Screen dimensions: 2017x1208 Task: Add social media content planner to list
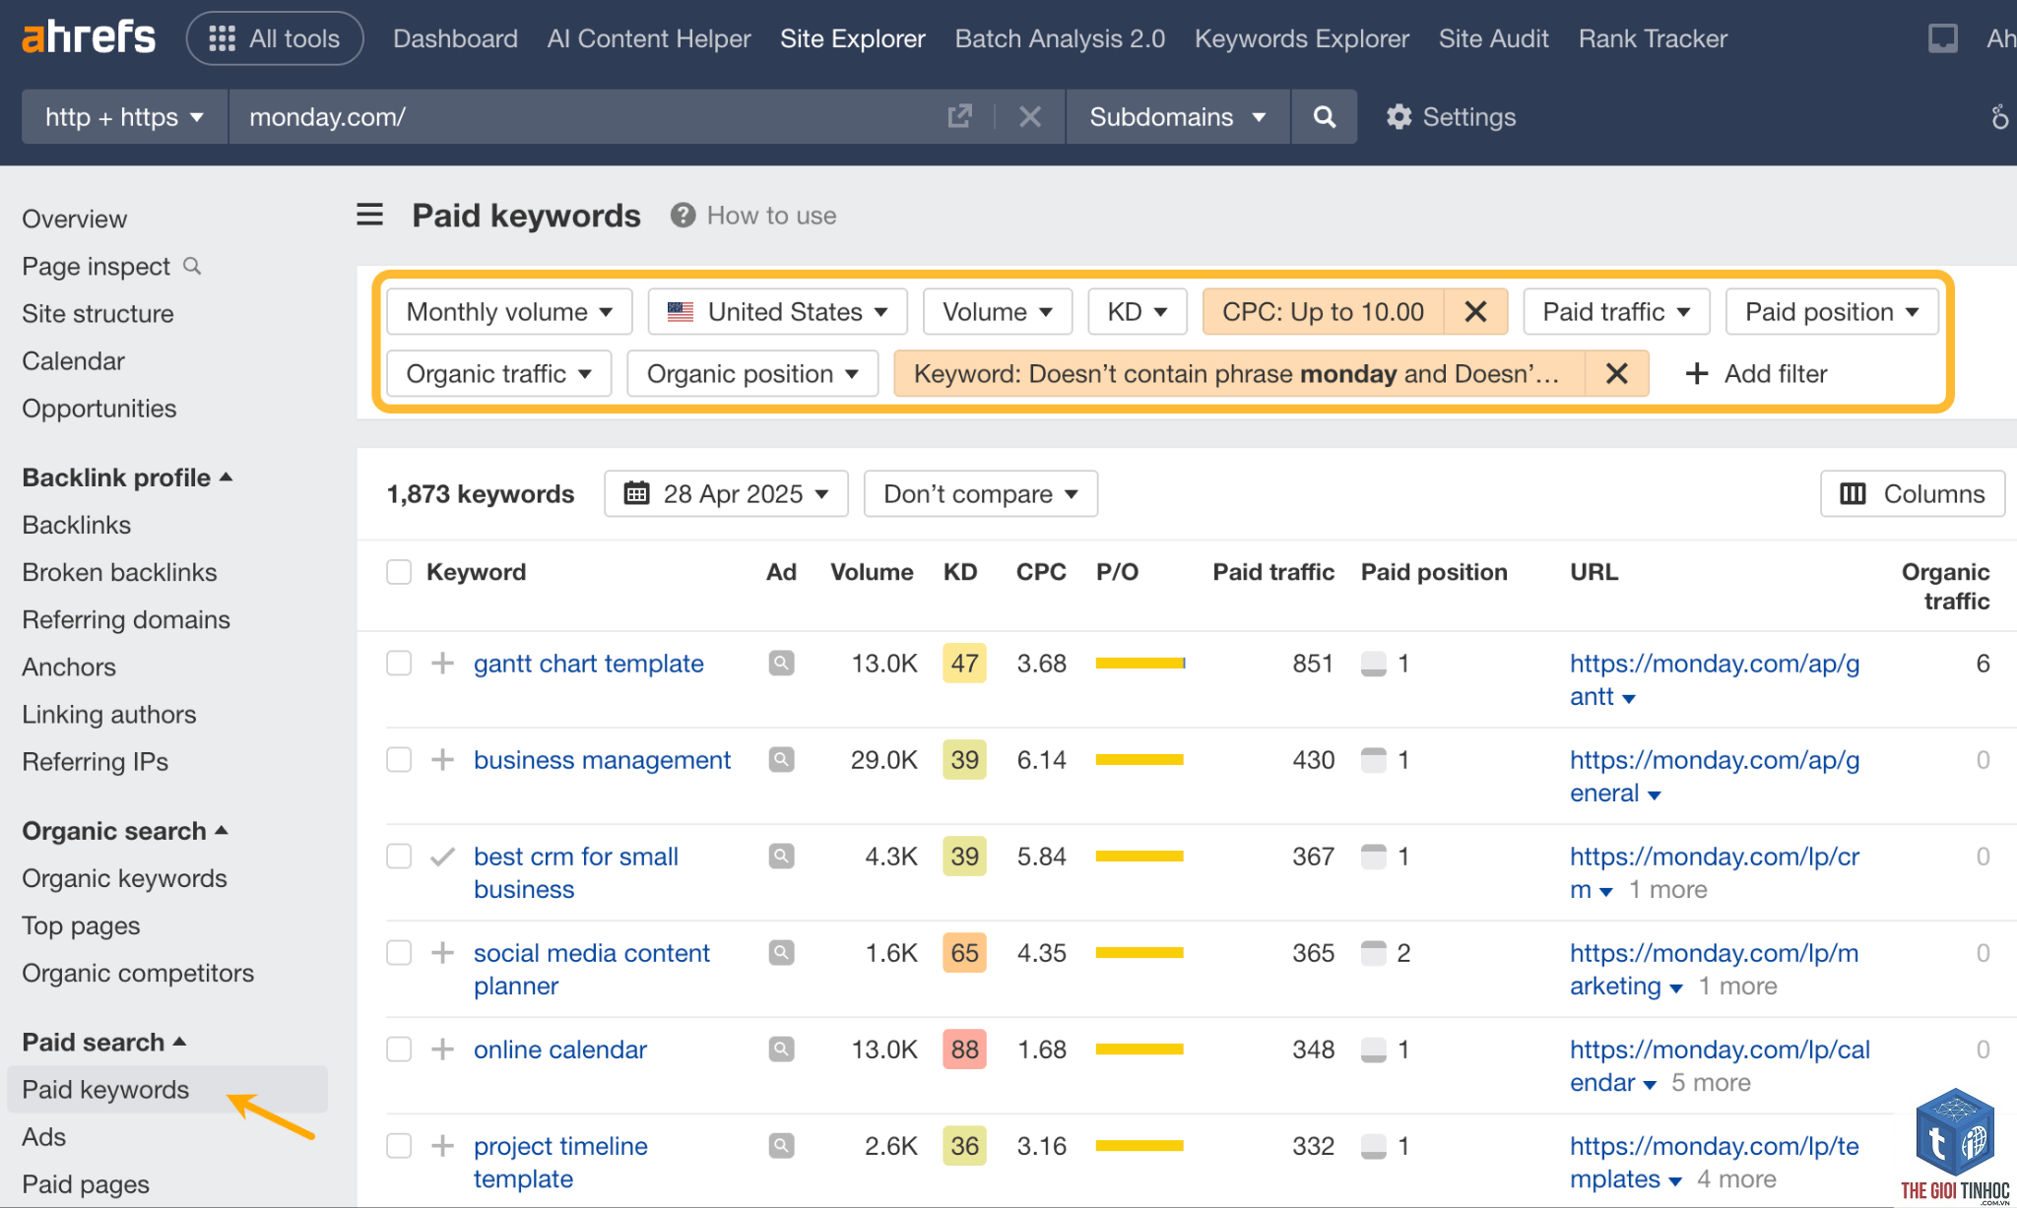(443, 952)
